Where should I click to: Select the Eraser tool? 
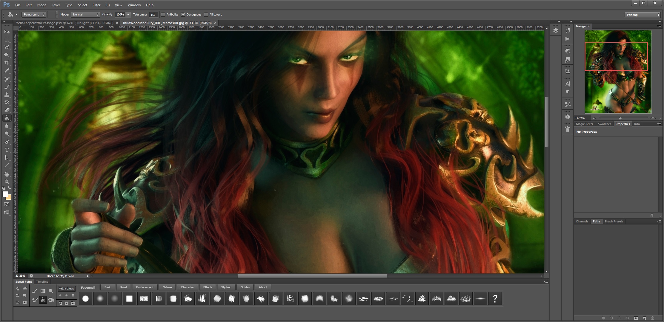pyautogui.click(x=7, y=110)
